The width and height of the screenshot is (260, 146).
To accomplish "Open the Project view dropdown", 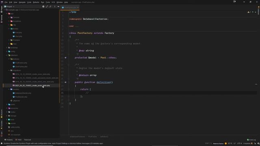I will point(9,6).
